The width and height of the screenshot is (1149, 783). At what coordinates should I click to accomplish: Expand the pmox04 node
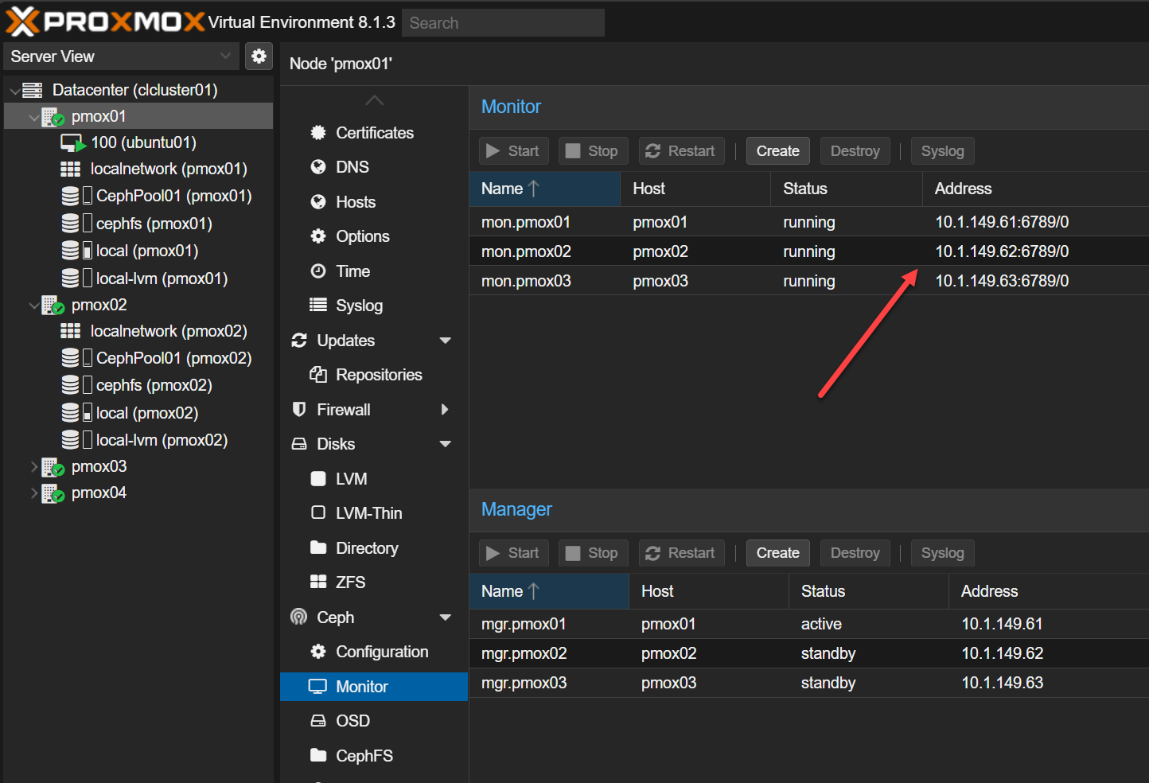[34, 493]
